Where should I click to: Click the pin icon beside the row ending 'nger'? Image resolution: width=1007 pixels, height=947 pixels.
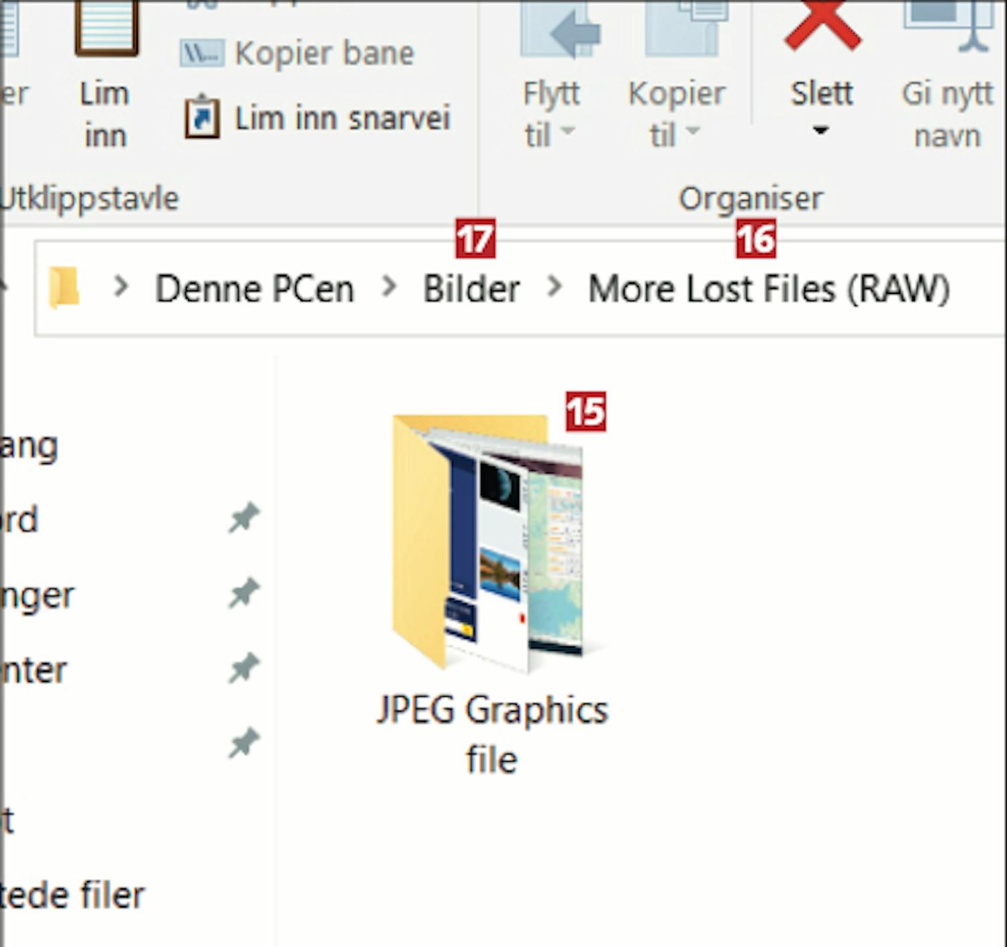pos(244,593)
